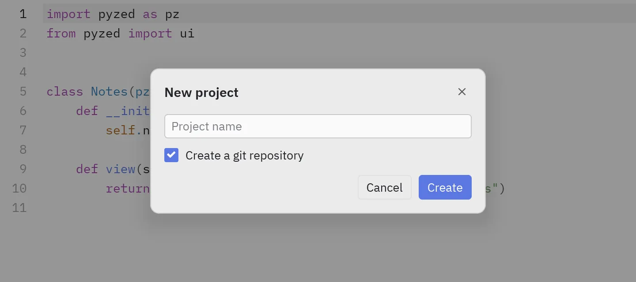
Task: Click line number 7 in the gutter
Action: [x=23, y=130]
